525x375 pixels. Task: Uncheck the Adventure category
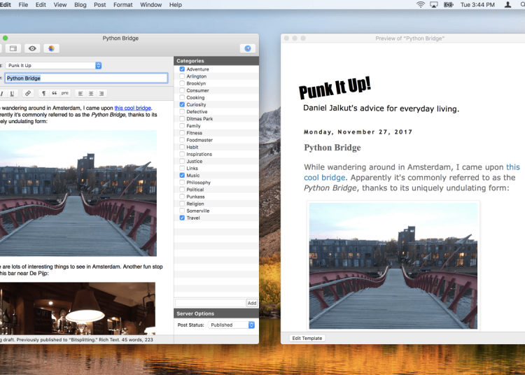[183, 69]
